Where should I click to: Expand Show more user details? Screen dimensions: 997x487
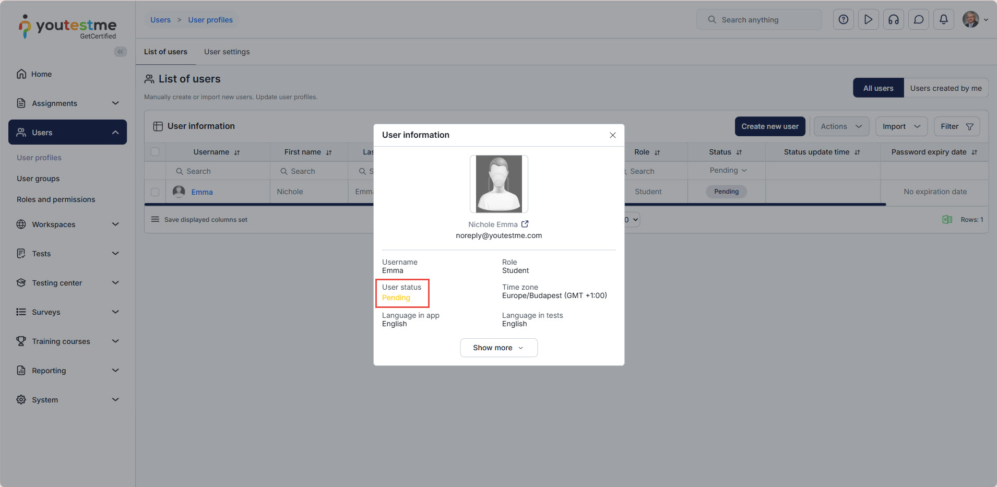pos(498,348)
